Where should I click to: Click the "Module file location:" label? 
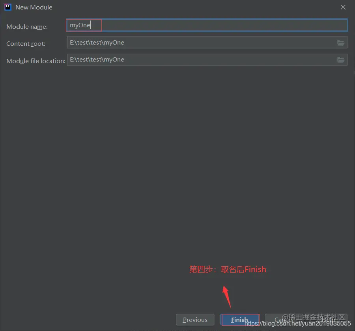(x=36, y=61)
